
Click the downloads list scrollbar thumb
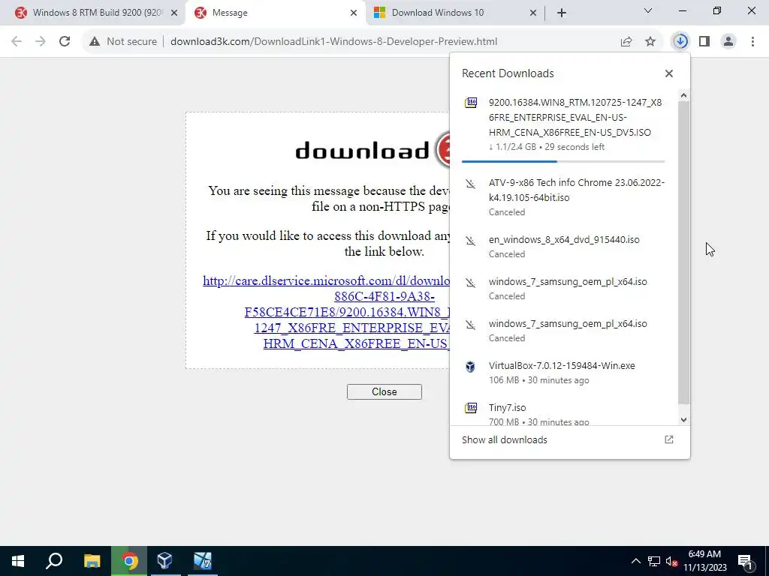pyautogui.click(x=683, y=252)
